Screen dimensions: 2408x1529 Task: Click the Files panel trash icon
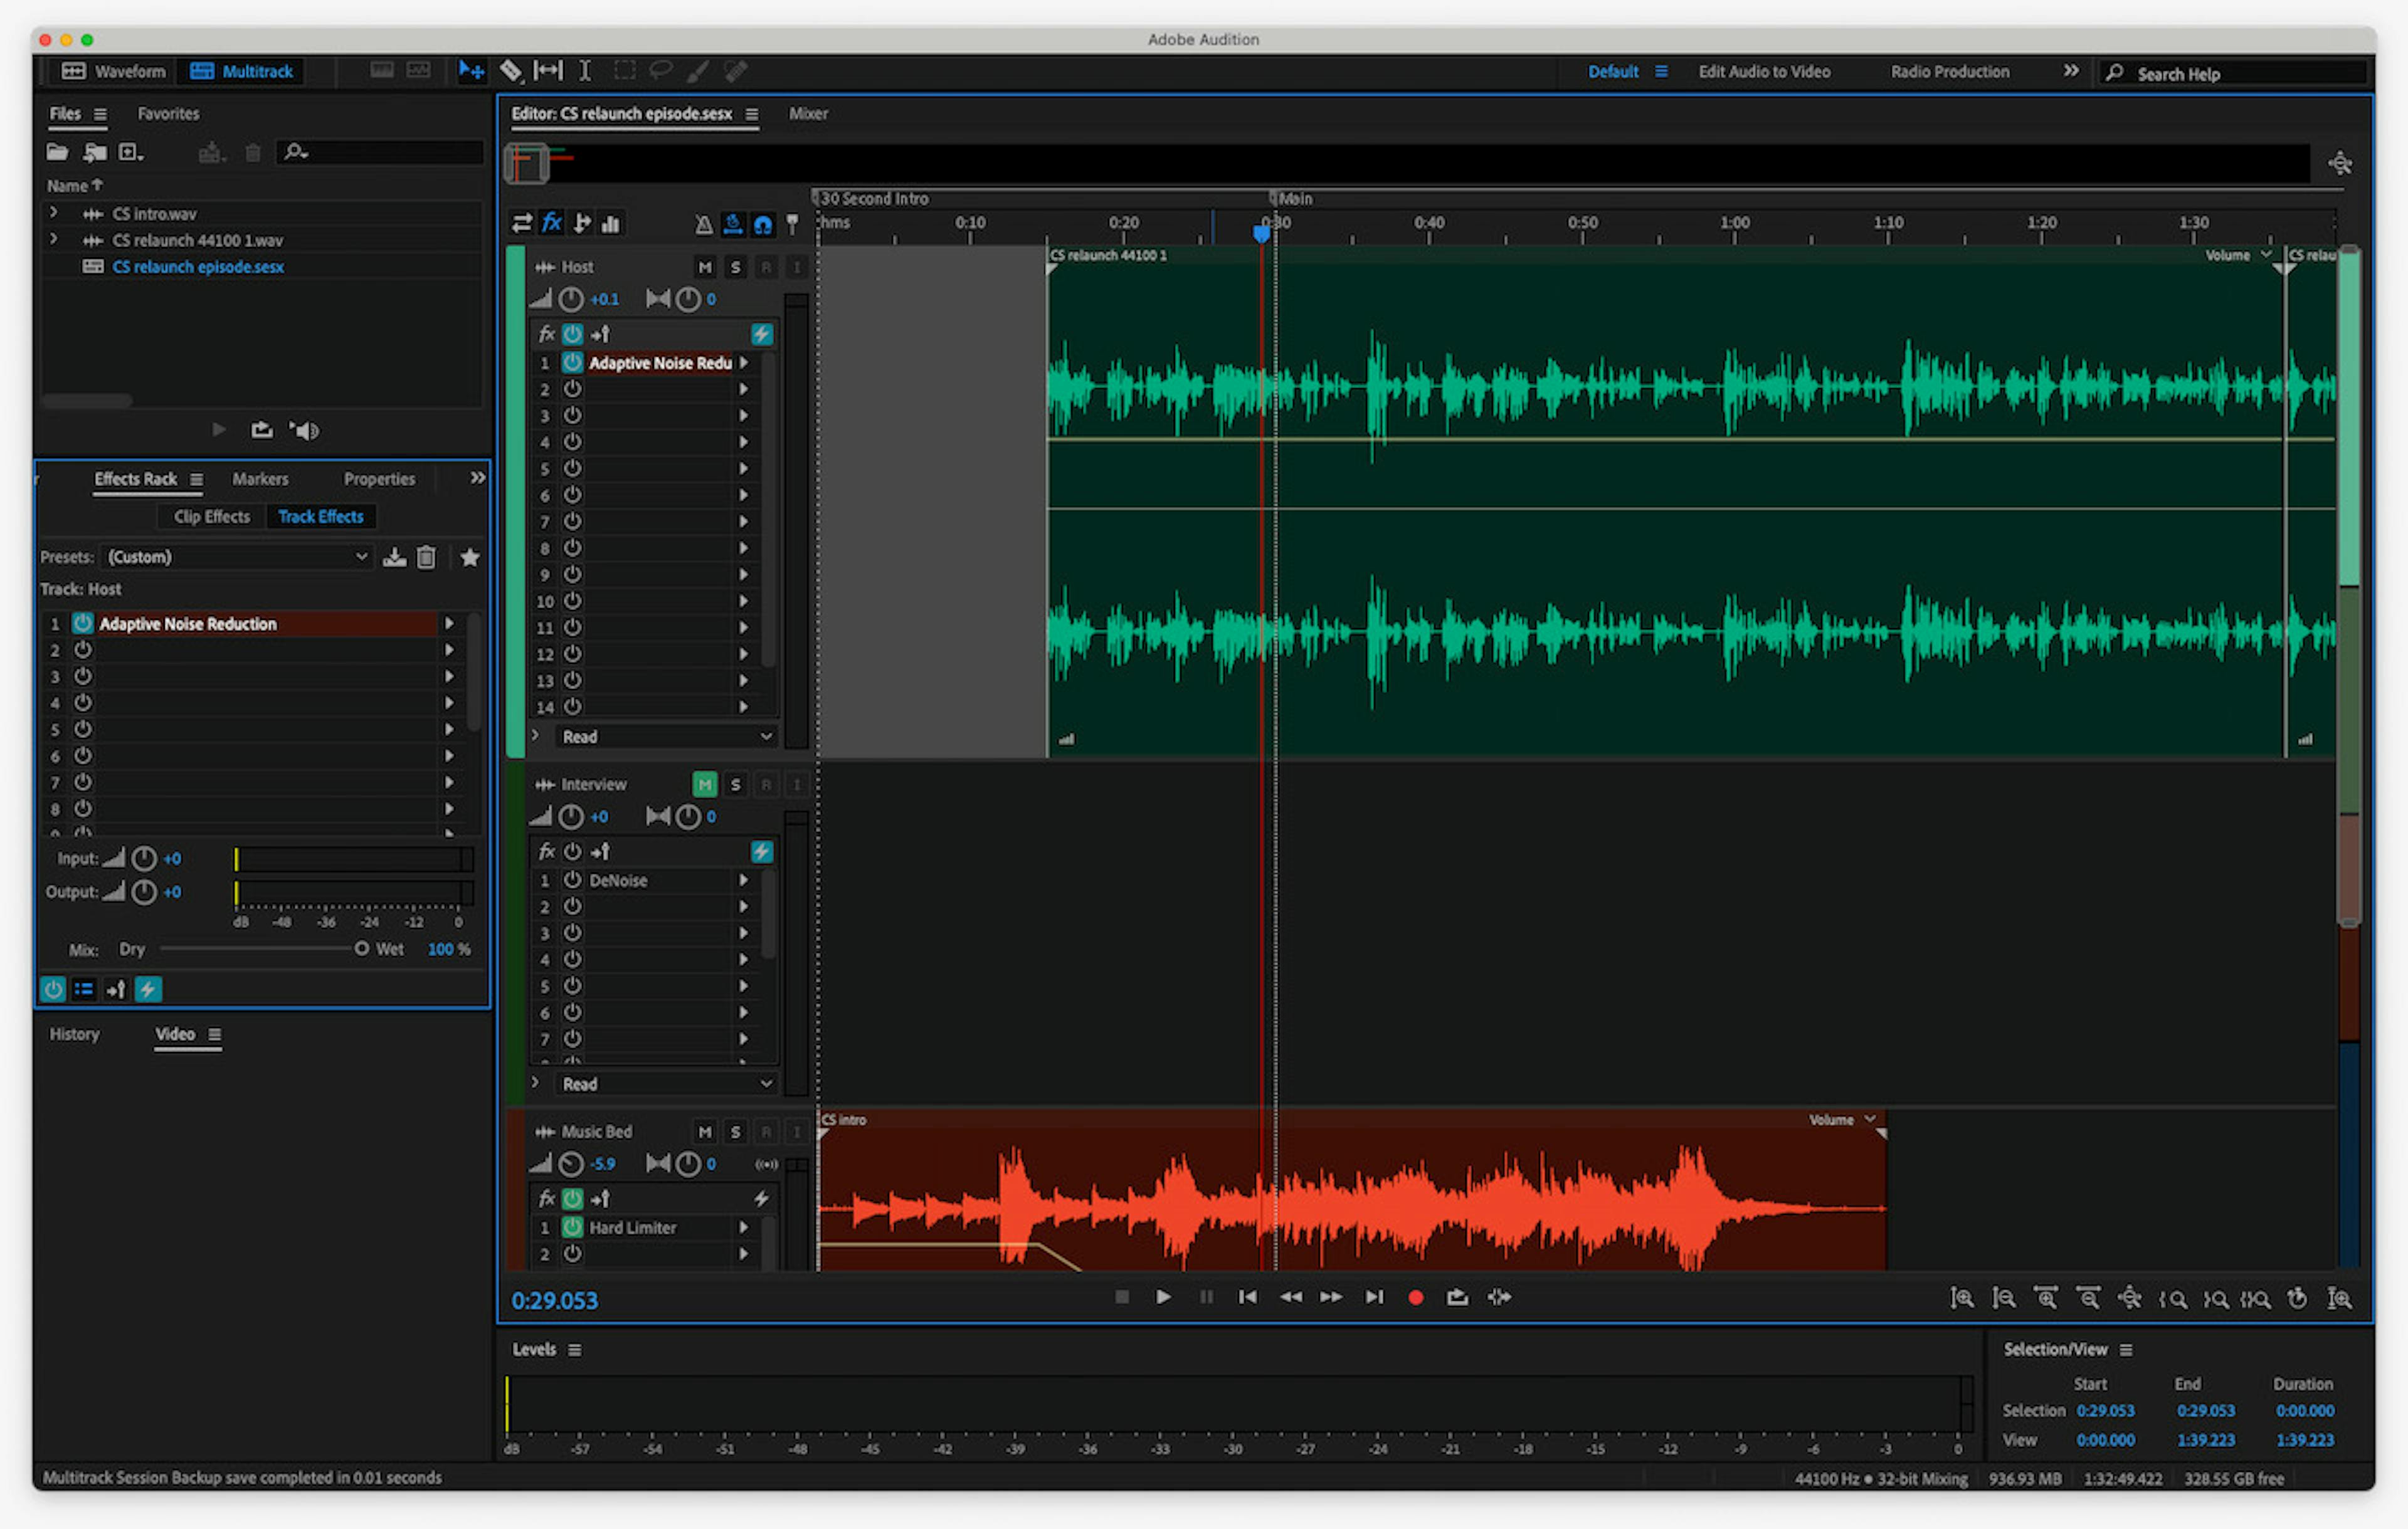[x=253, y=152]
